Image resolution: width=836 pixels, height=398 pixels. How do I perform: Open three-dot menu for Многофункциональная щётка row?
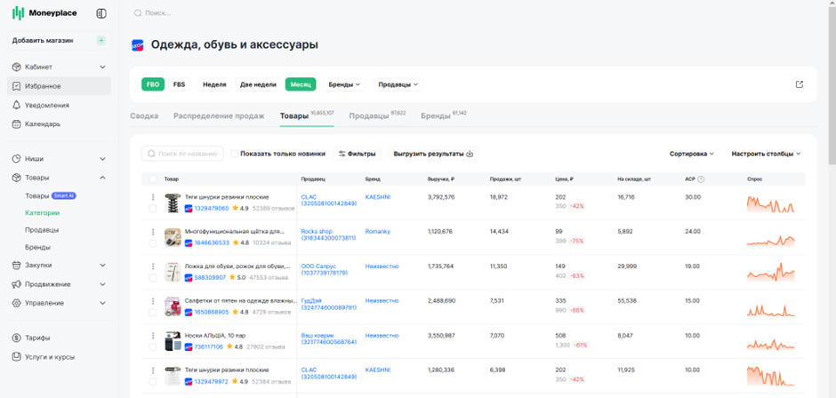click(153, 232)
